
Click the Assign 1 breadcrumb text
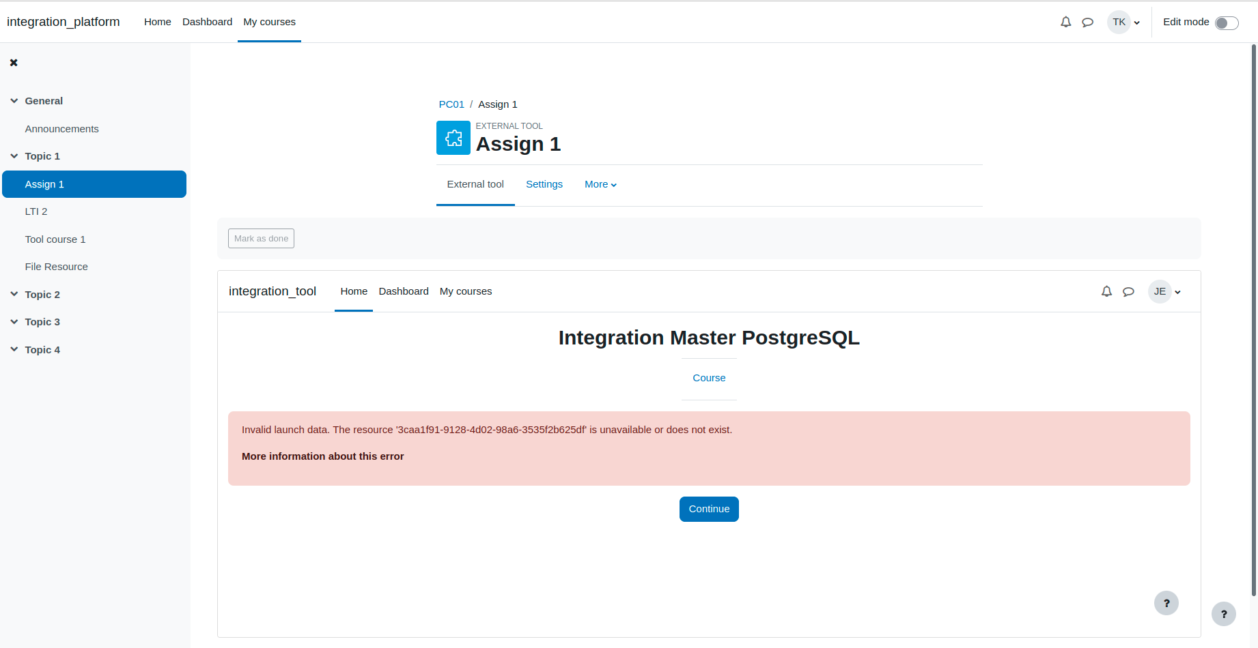[498, 104]
